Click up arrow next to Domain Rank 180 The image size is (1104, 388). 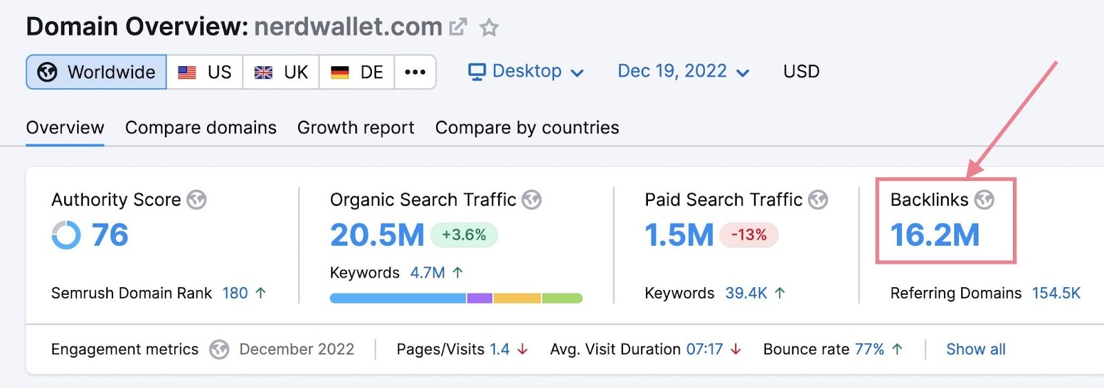(x=261, y=293)
